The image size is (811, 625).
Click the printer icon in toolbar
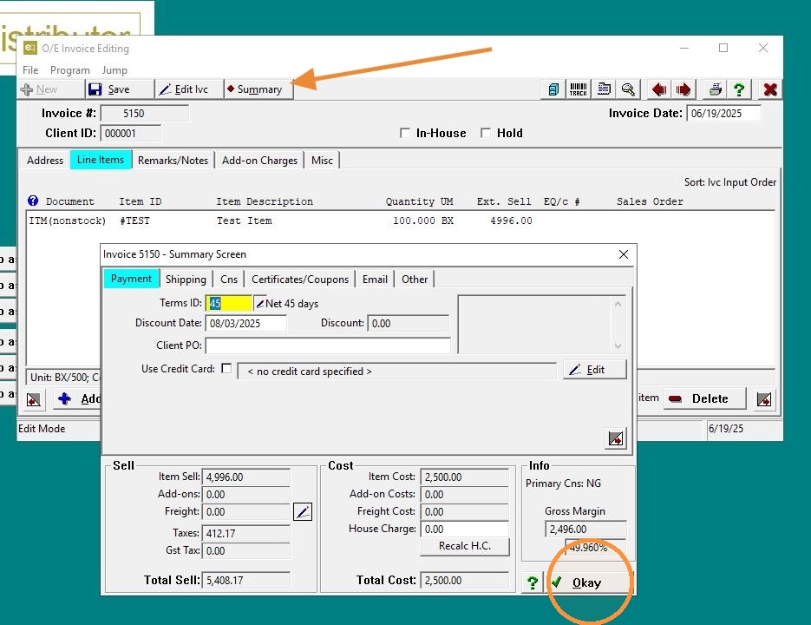coord(715,89)
